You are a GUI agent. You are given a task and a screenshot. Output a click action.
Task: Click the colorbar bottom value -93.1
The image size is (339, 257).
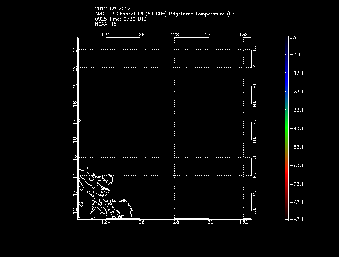[x=296, y=220]
